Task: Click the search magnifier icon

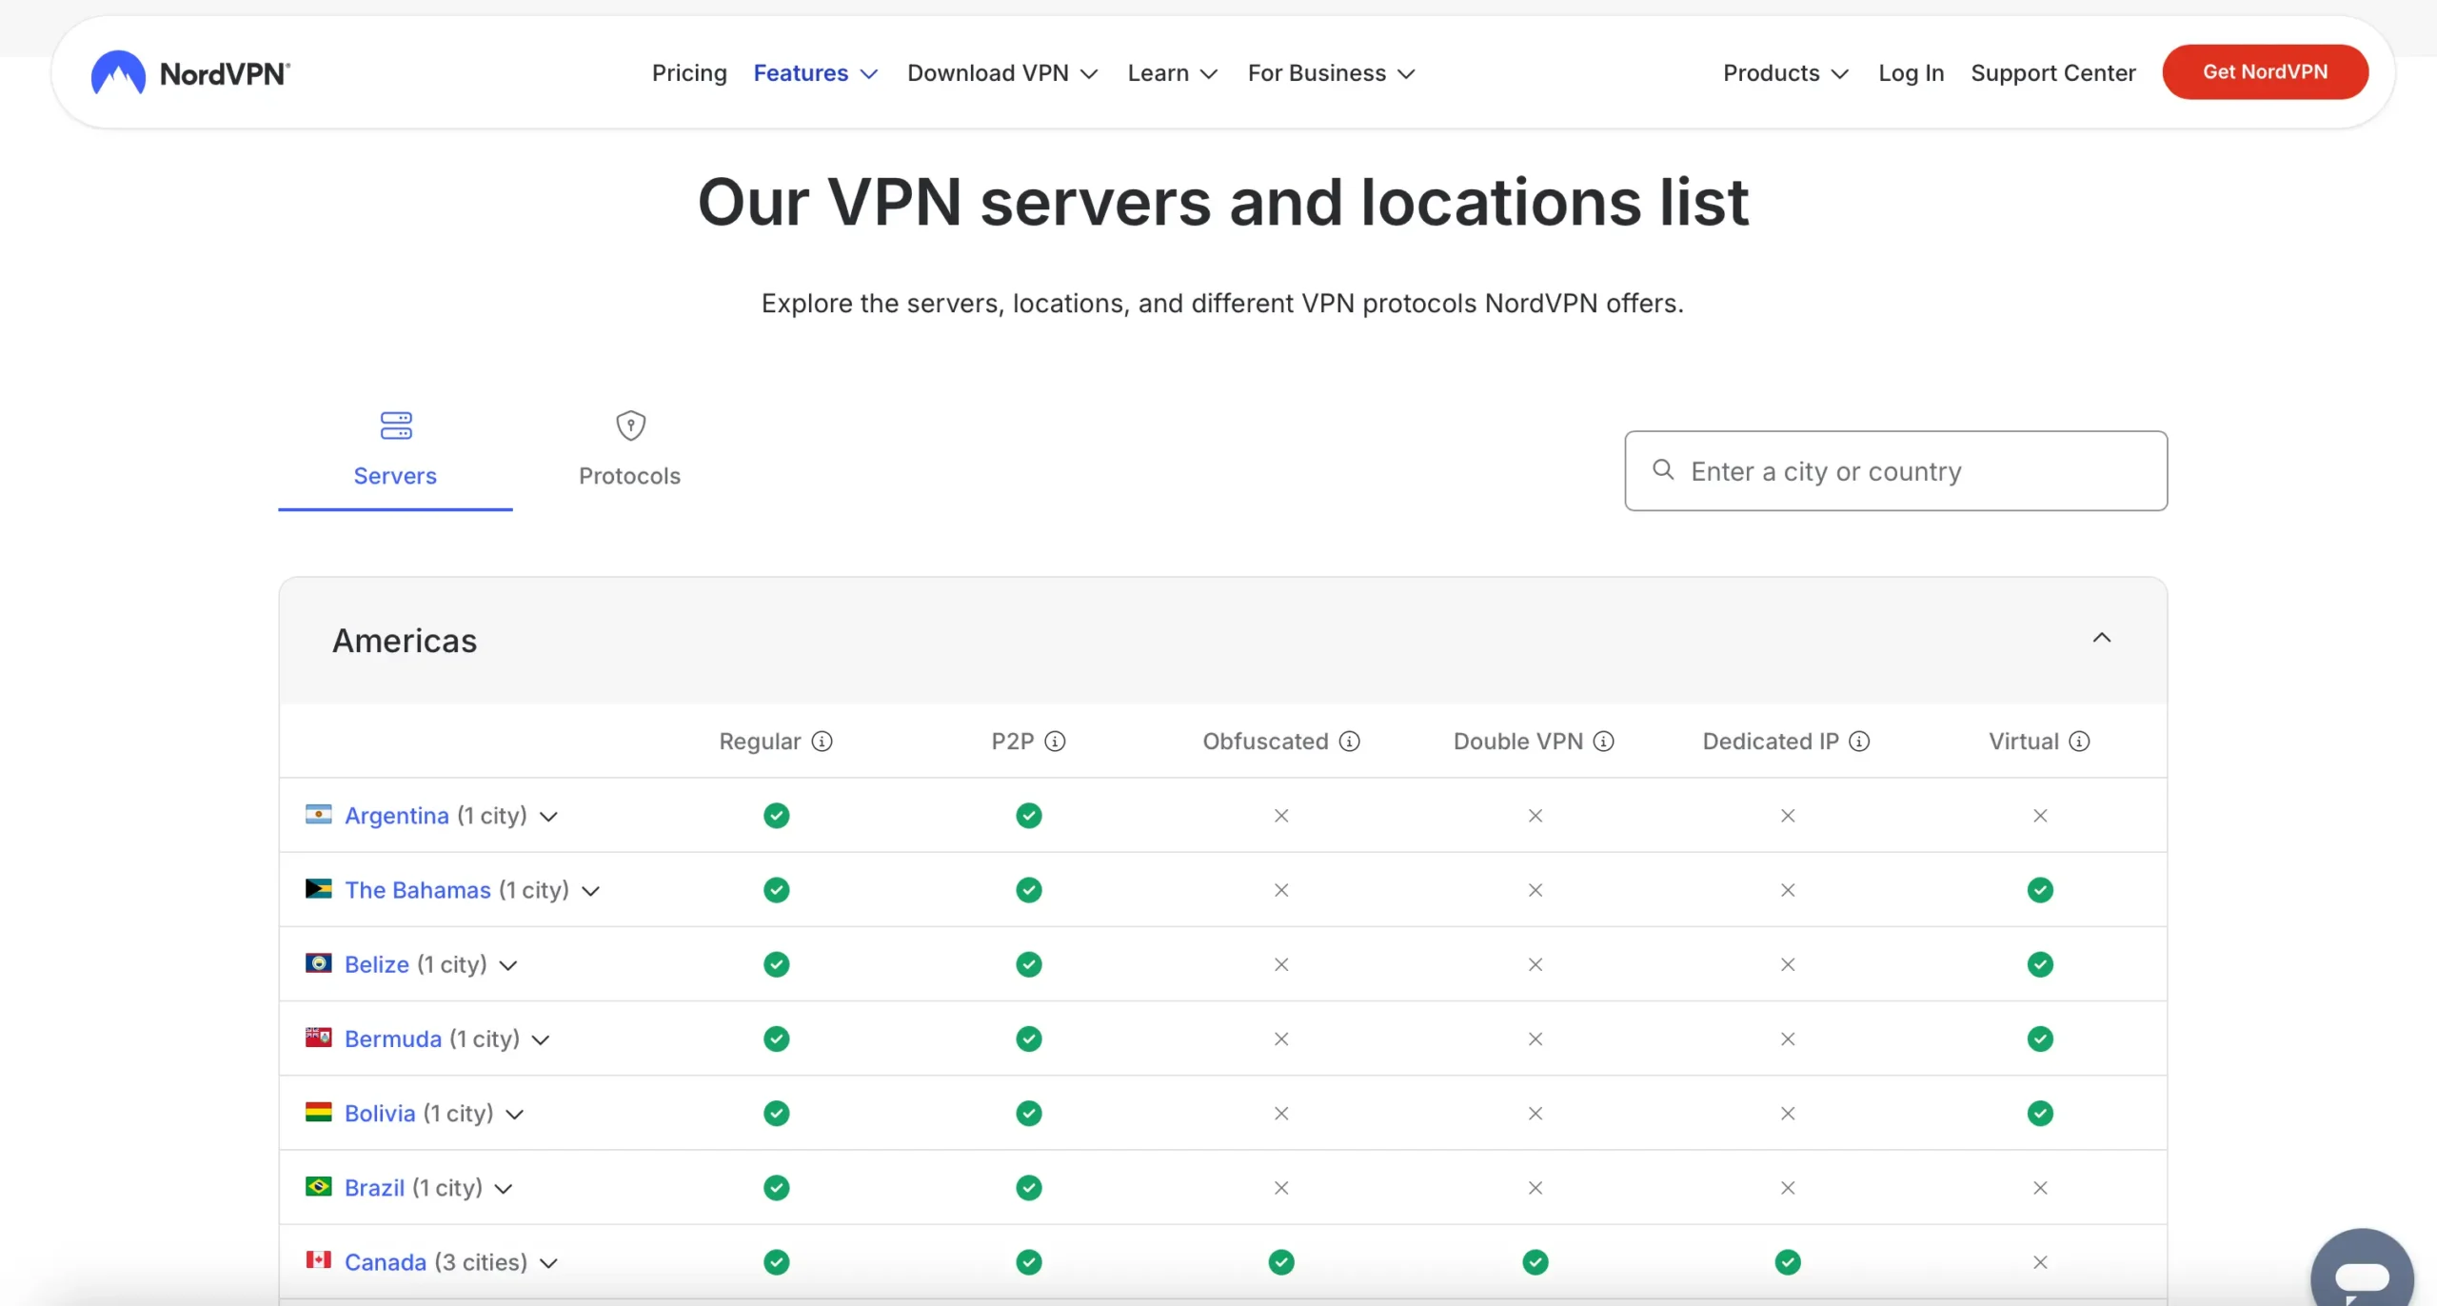Action: point(1663,469)
